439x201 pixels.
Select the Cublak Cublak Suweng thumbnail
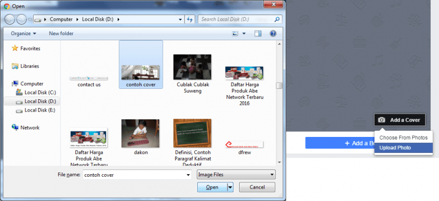pyautogui.click(x=192, y=67)
